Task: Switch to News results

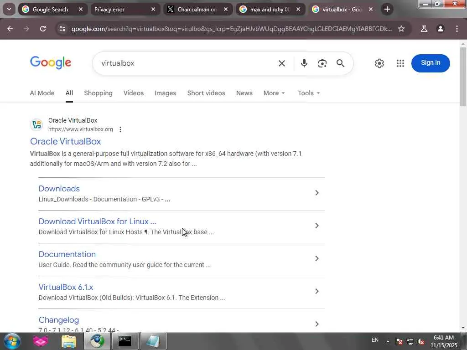Action: click(x=244, y=93)
